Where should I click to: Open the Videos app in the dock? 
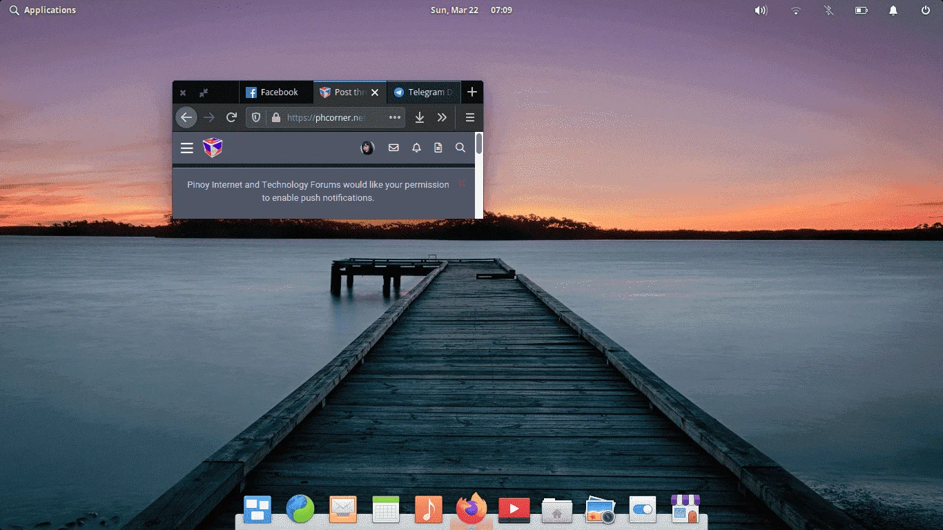coord(514,510)
